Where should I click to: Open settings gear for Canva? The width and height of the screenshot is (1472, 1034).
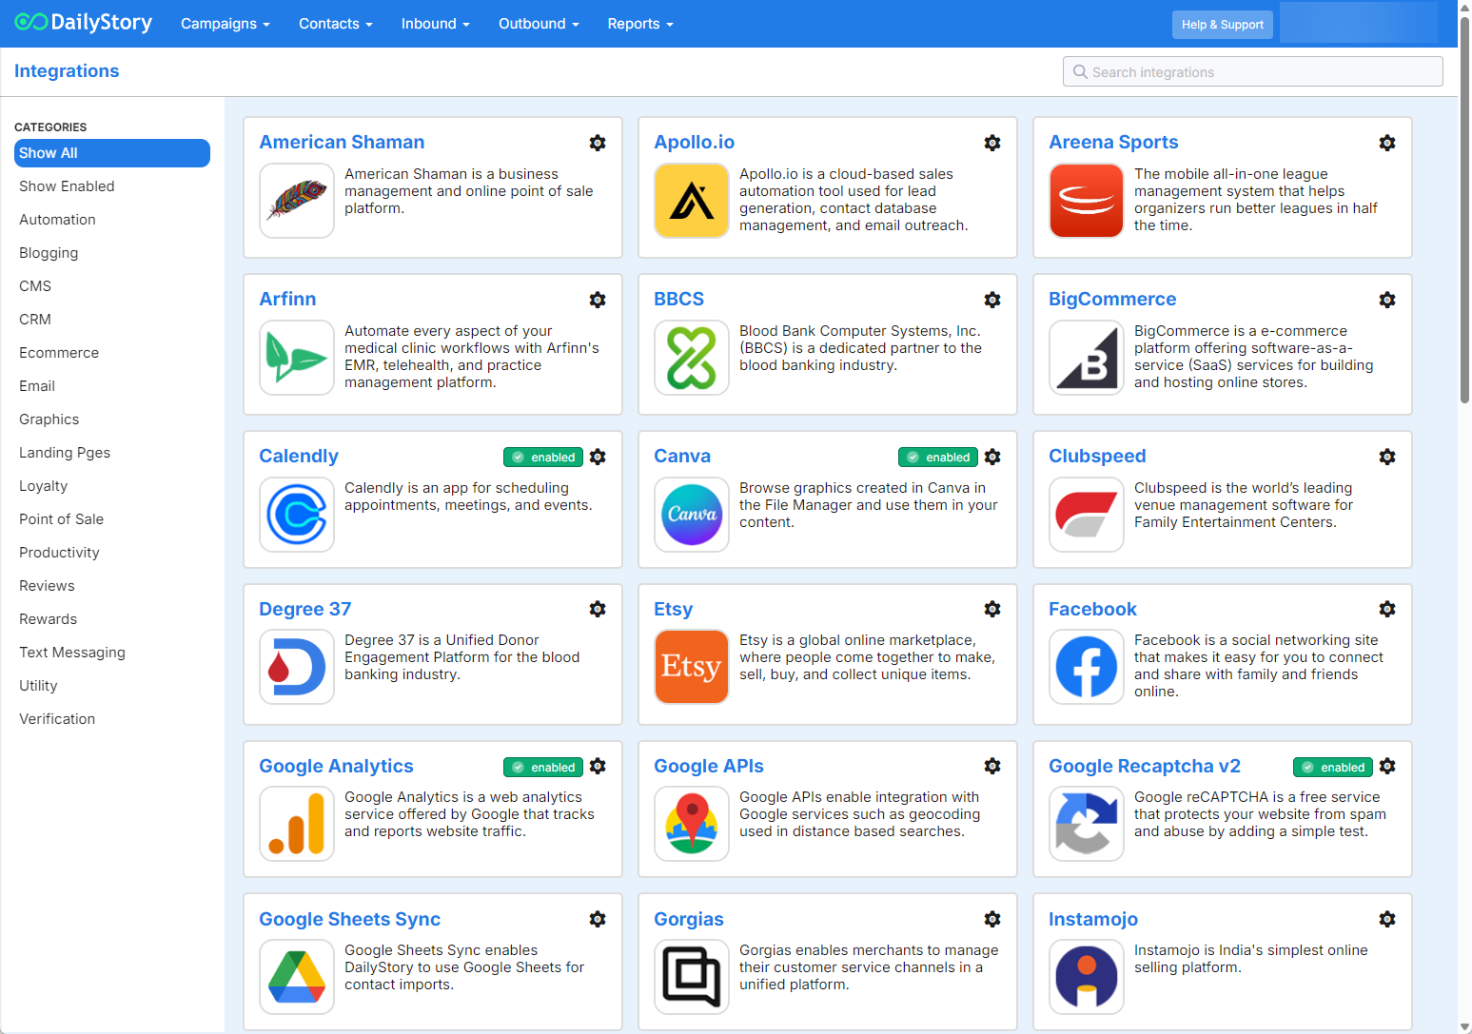coord(992,457)
